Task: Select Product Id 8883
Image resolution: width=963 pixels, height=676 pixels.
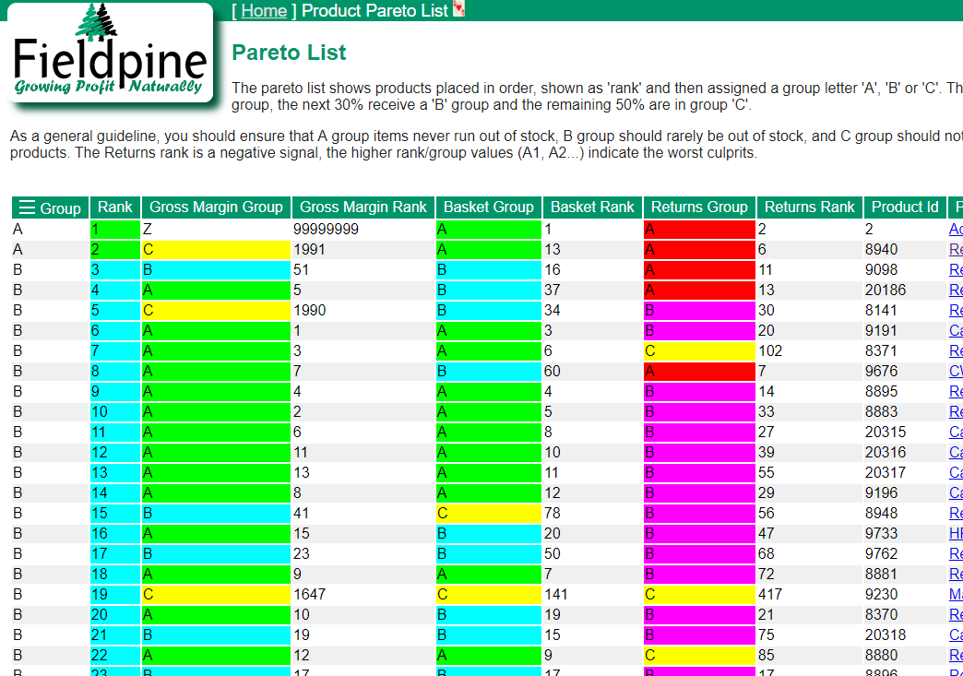Action: pyautogui.click(x=881, y=412)
